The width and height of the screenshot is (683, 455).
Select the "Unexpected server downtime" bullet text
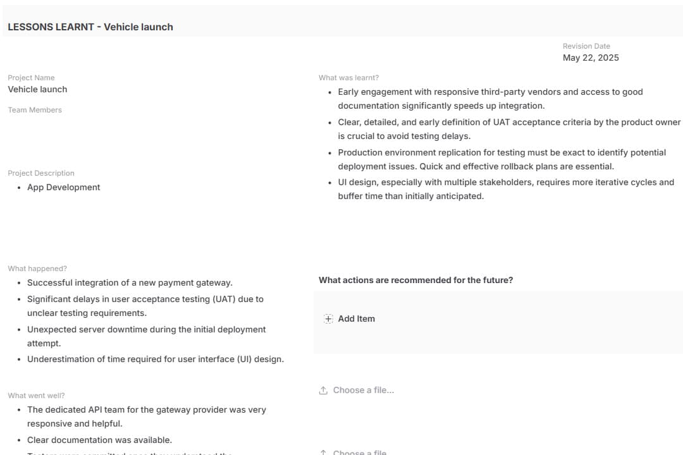(146, 336)
